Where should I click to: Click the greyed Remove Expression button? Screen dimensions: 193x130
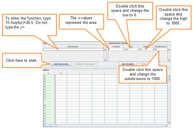pos(85,64)
